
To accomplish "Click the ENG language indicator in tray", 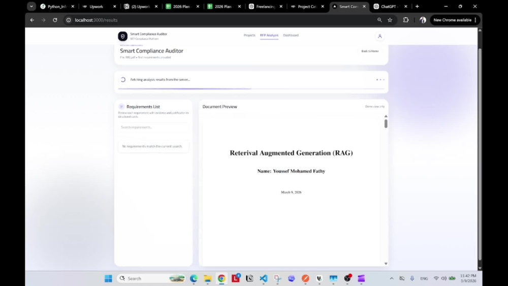I will coord(424,278).
